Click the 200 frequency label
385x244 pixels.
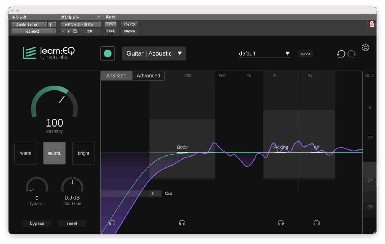click(188, 76)
